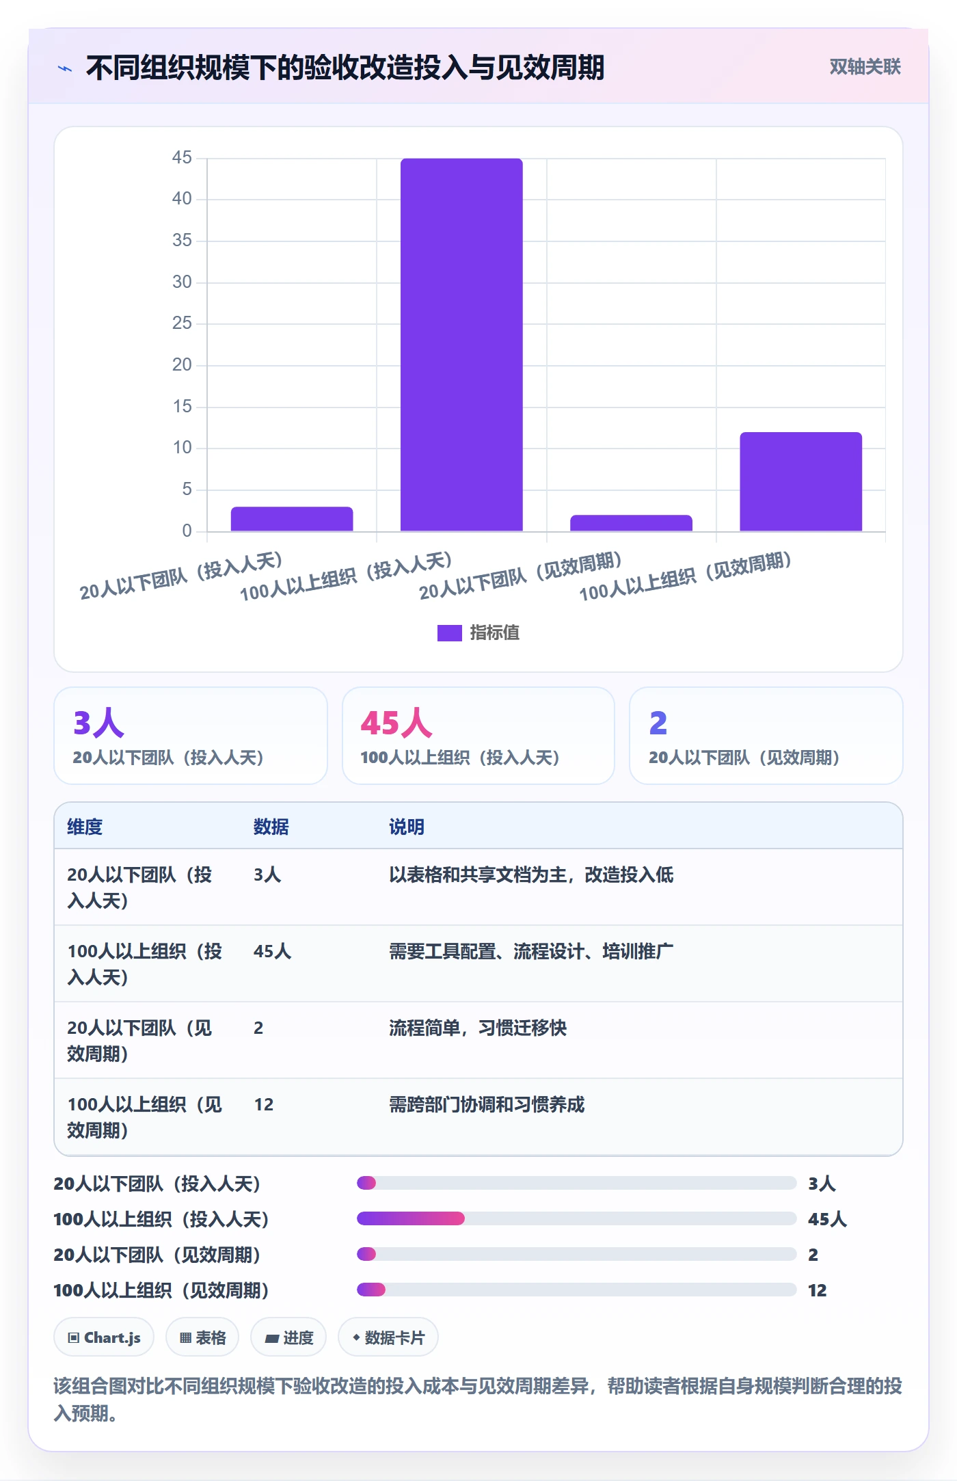Select the 45人 data card
Screen dimensions: 957x1481
pos(478,736)
